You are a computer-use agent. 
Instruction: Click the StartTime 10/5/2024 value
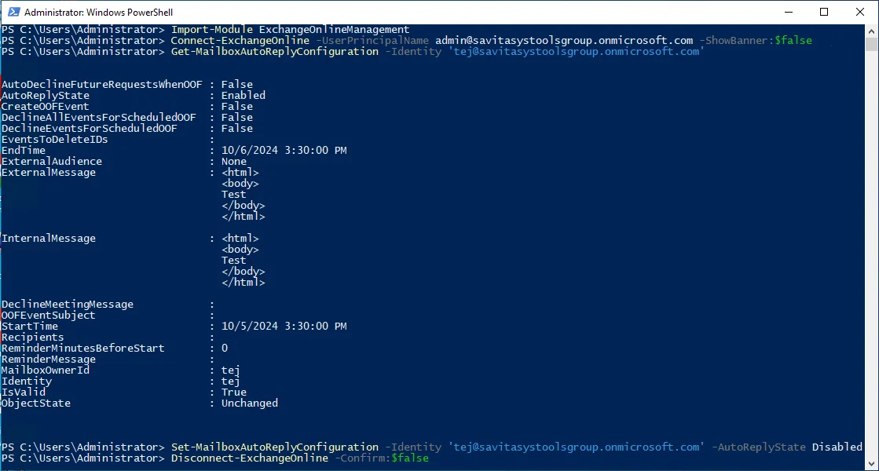coord(284,326)
